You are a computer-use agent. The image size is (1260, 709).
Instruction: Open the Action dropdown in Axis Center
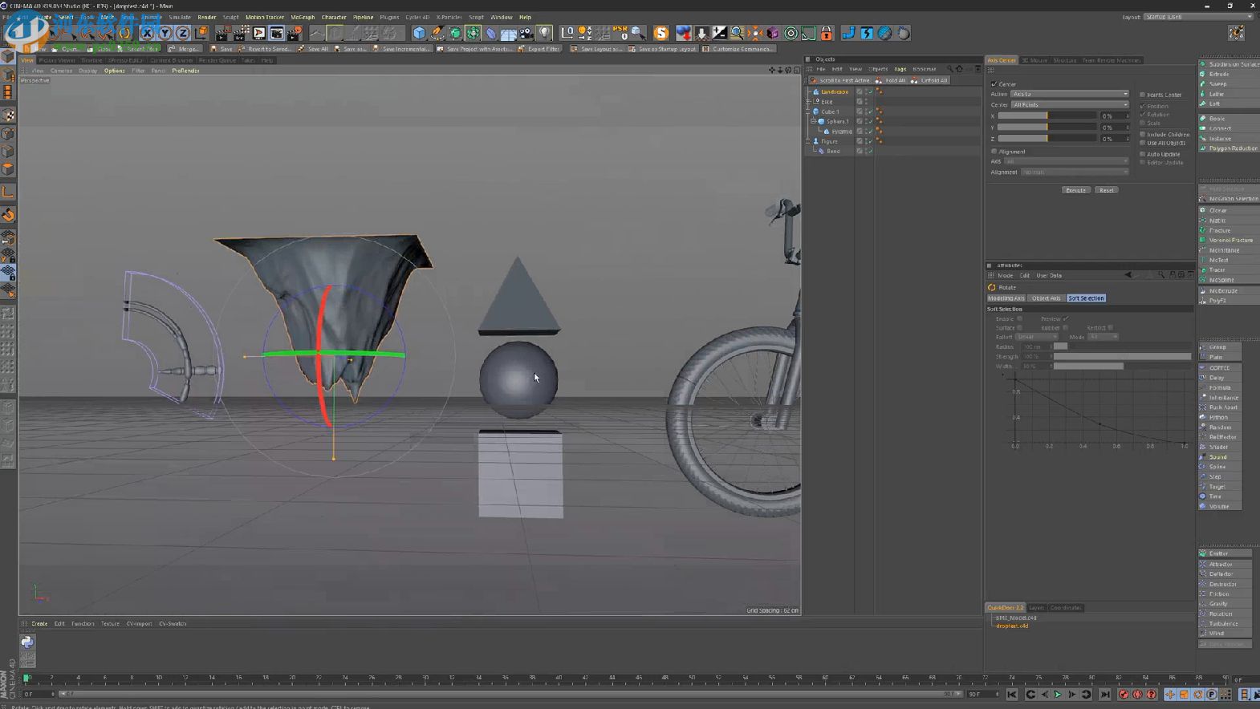1069,94
